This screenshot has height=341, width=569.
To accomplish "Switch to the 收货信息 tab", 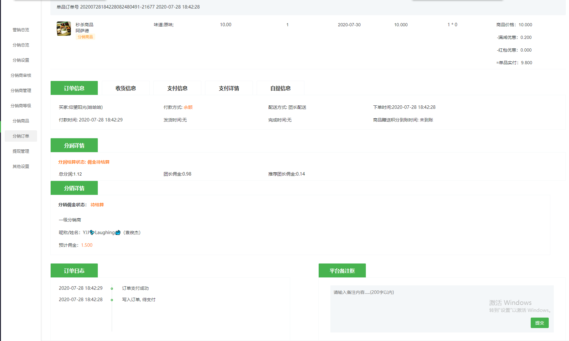I will [x=126, y=88].
